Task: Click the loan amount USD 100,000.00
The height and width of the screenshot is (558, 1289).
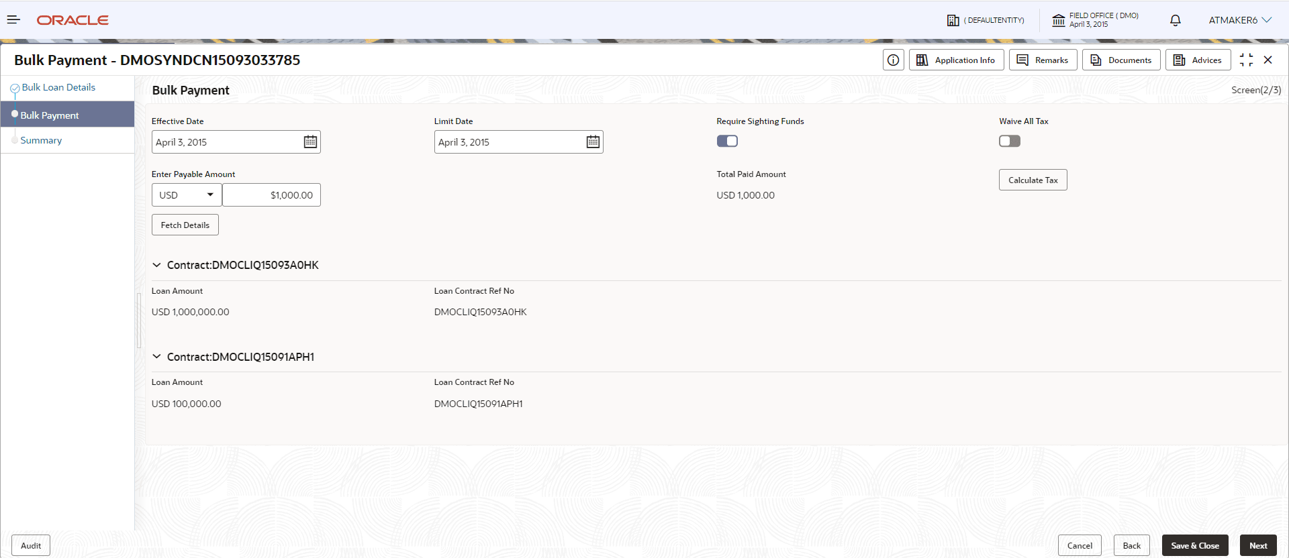Action: click(x=187, y=404)
